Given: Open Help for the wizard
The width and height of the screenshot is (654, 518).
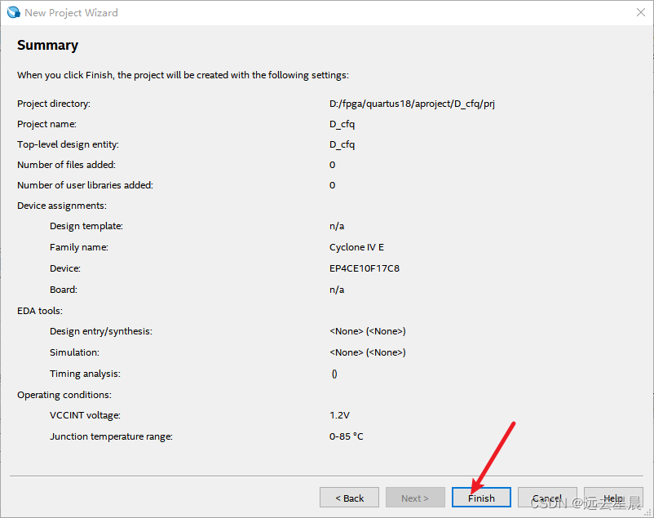Looking at the screenshot, I should tap(613, 497).
